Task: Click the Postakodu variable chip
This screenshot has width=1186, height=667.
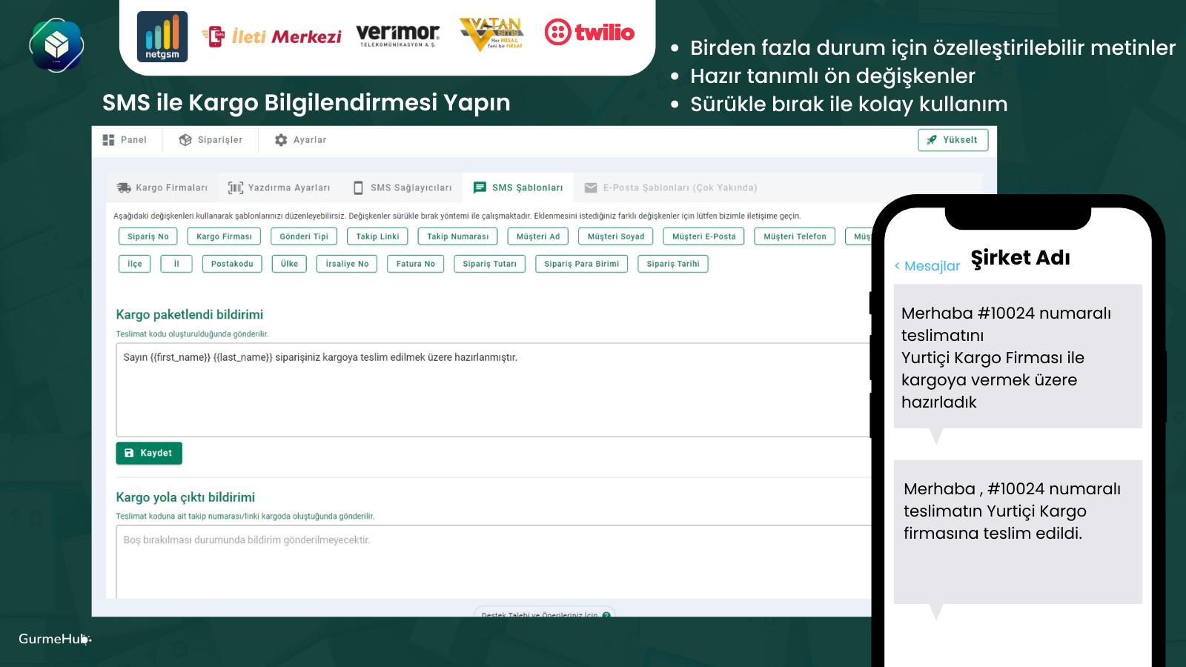Action: coord(232,264)
